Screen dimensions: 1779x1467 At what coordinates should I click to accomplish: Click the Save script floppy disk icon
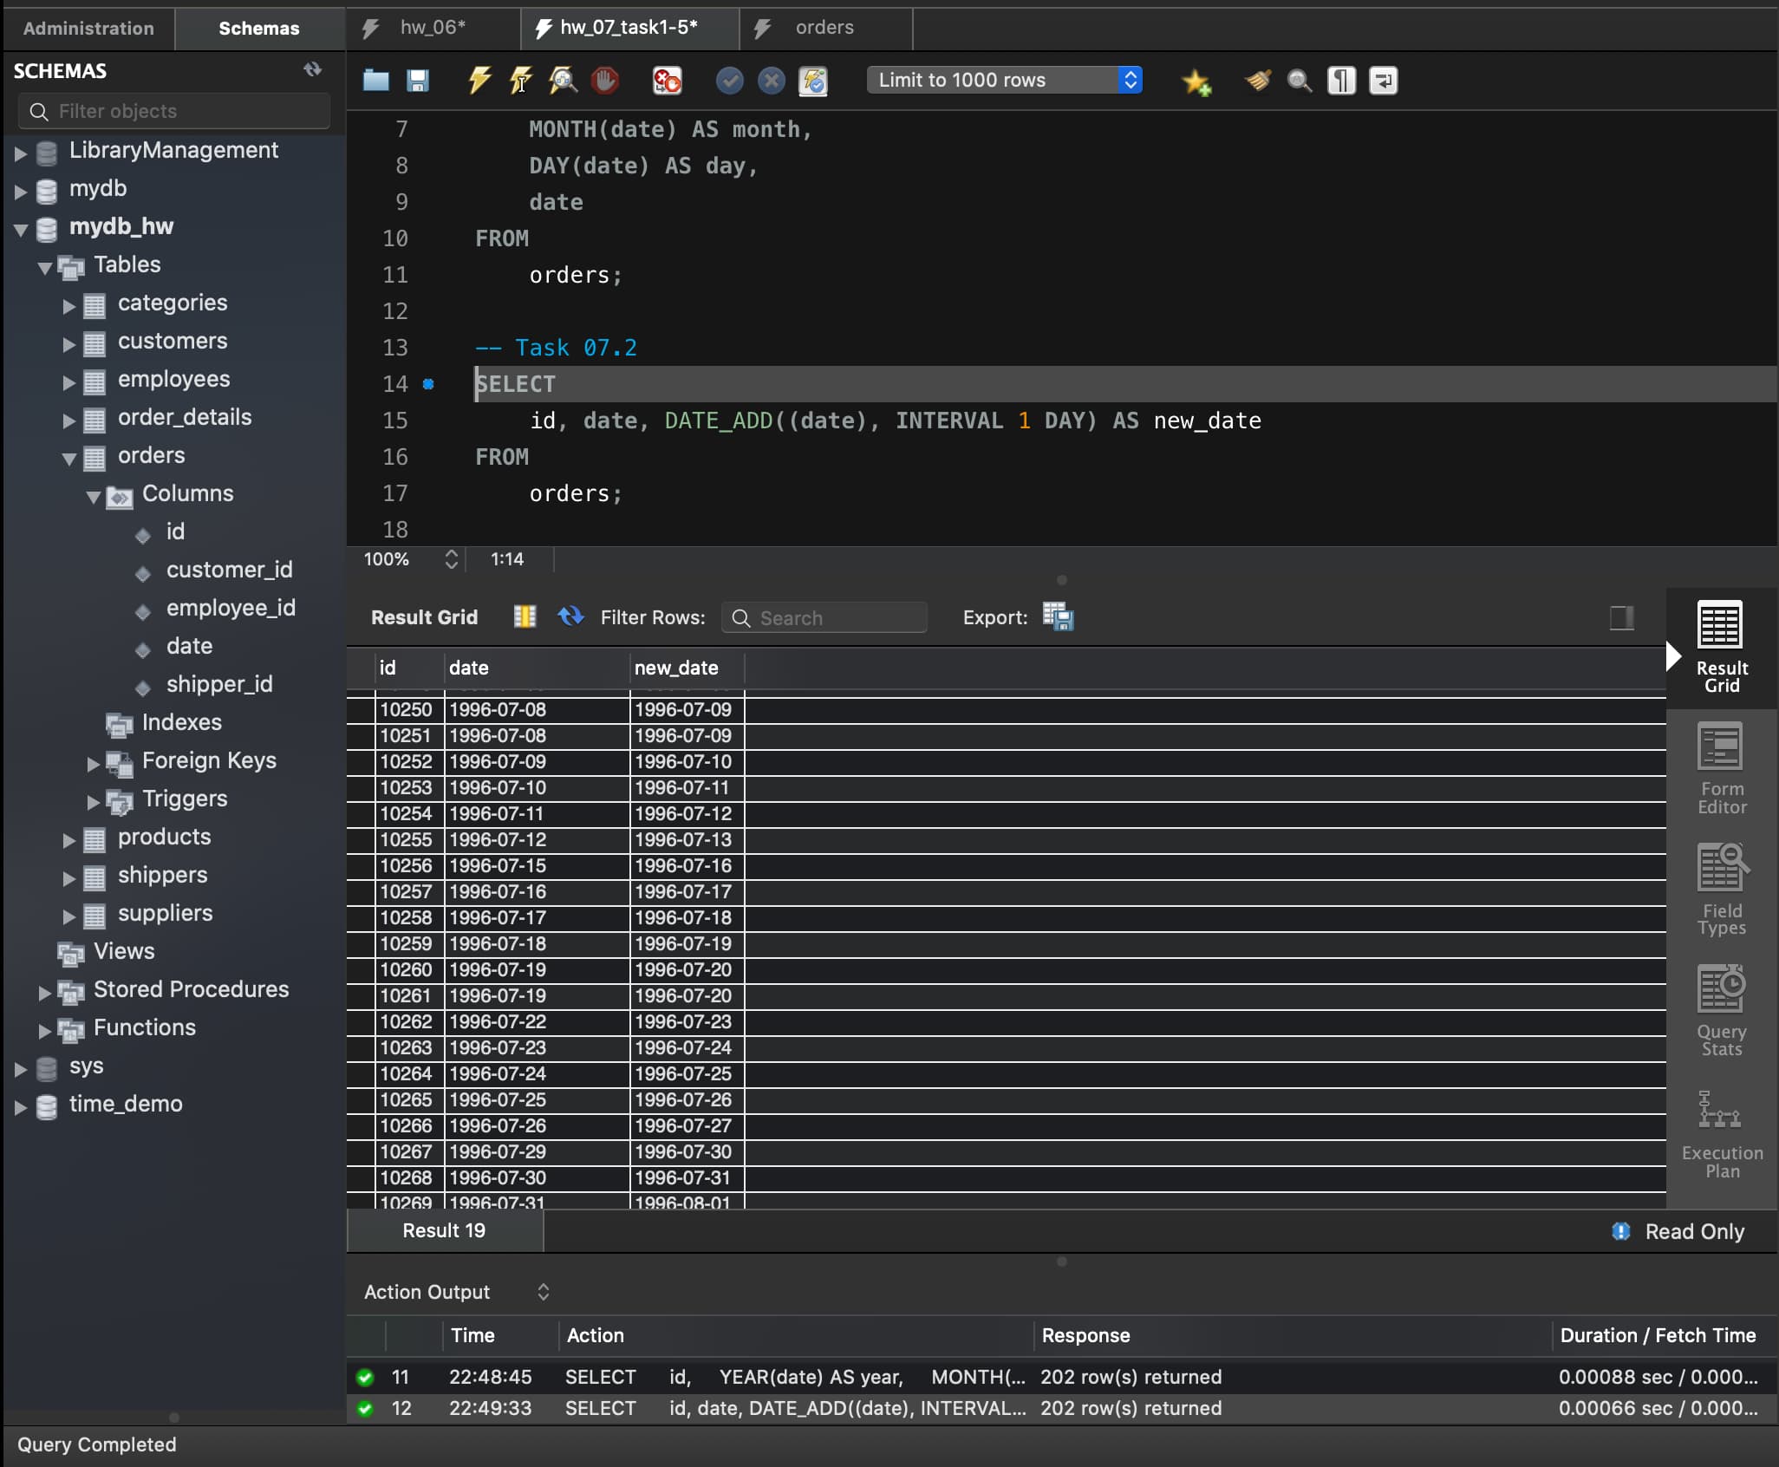tap(418, 81)
